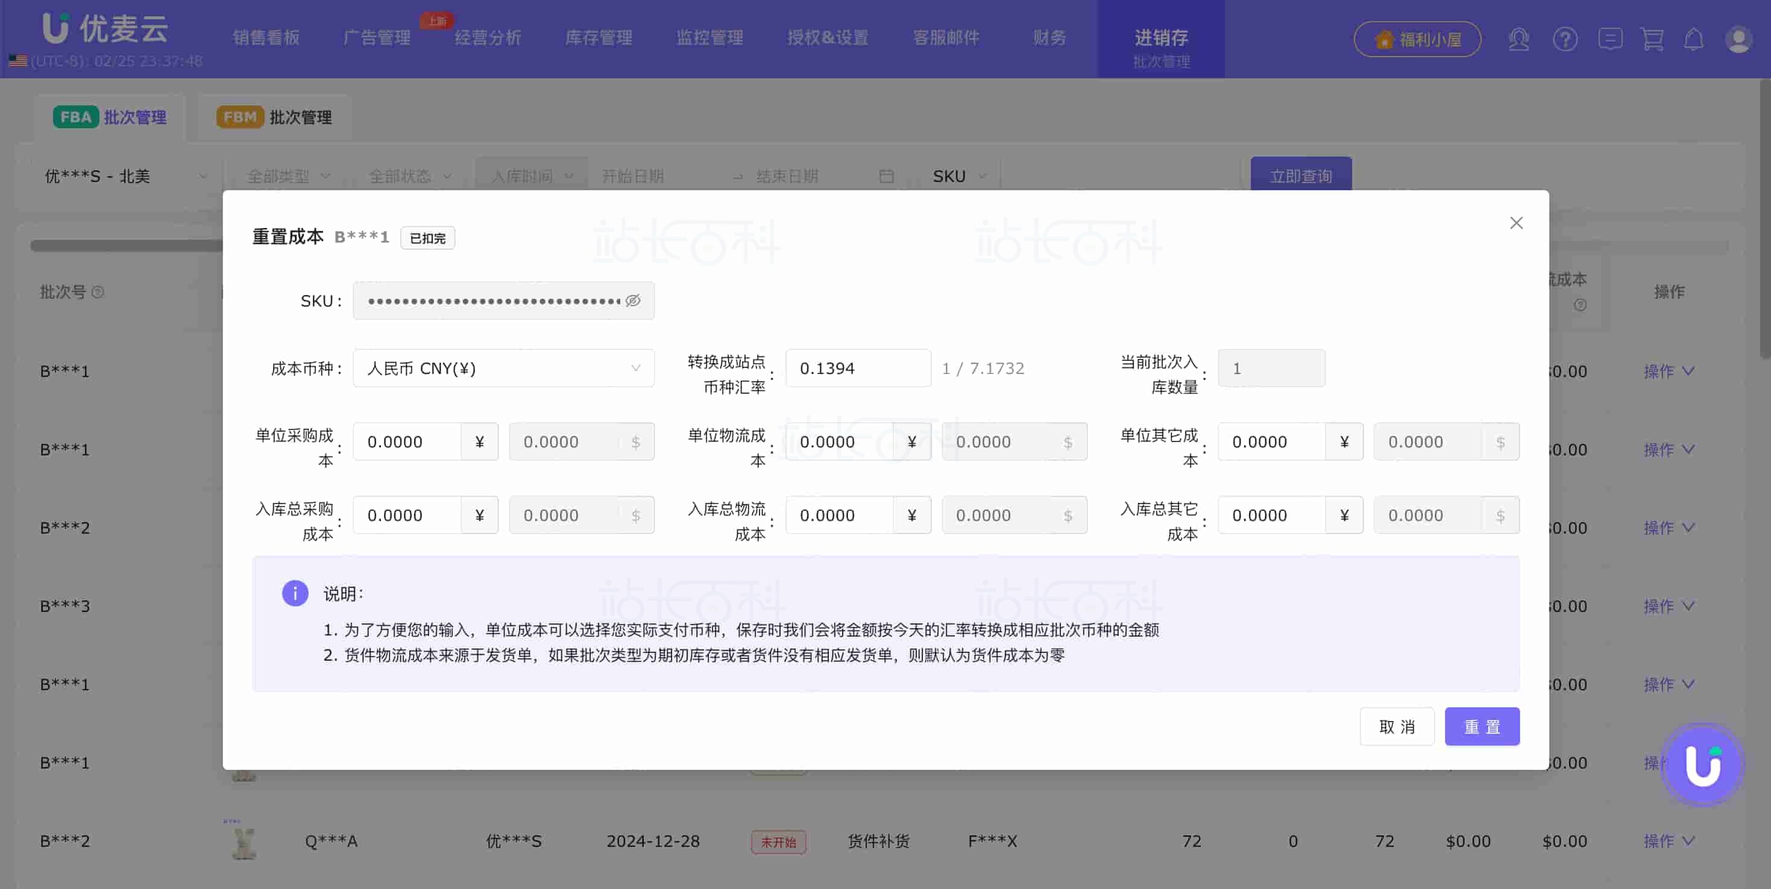Toggle SKU visibility eye icon
The width and height of the screenshot is (1771, 889).
tap(633, 300)
